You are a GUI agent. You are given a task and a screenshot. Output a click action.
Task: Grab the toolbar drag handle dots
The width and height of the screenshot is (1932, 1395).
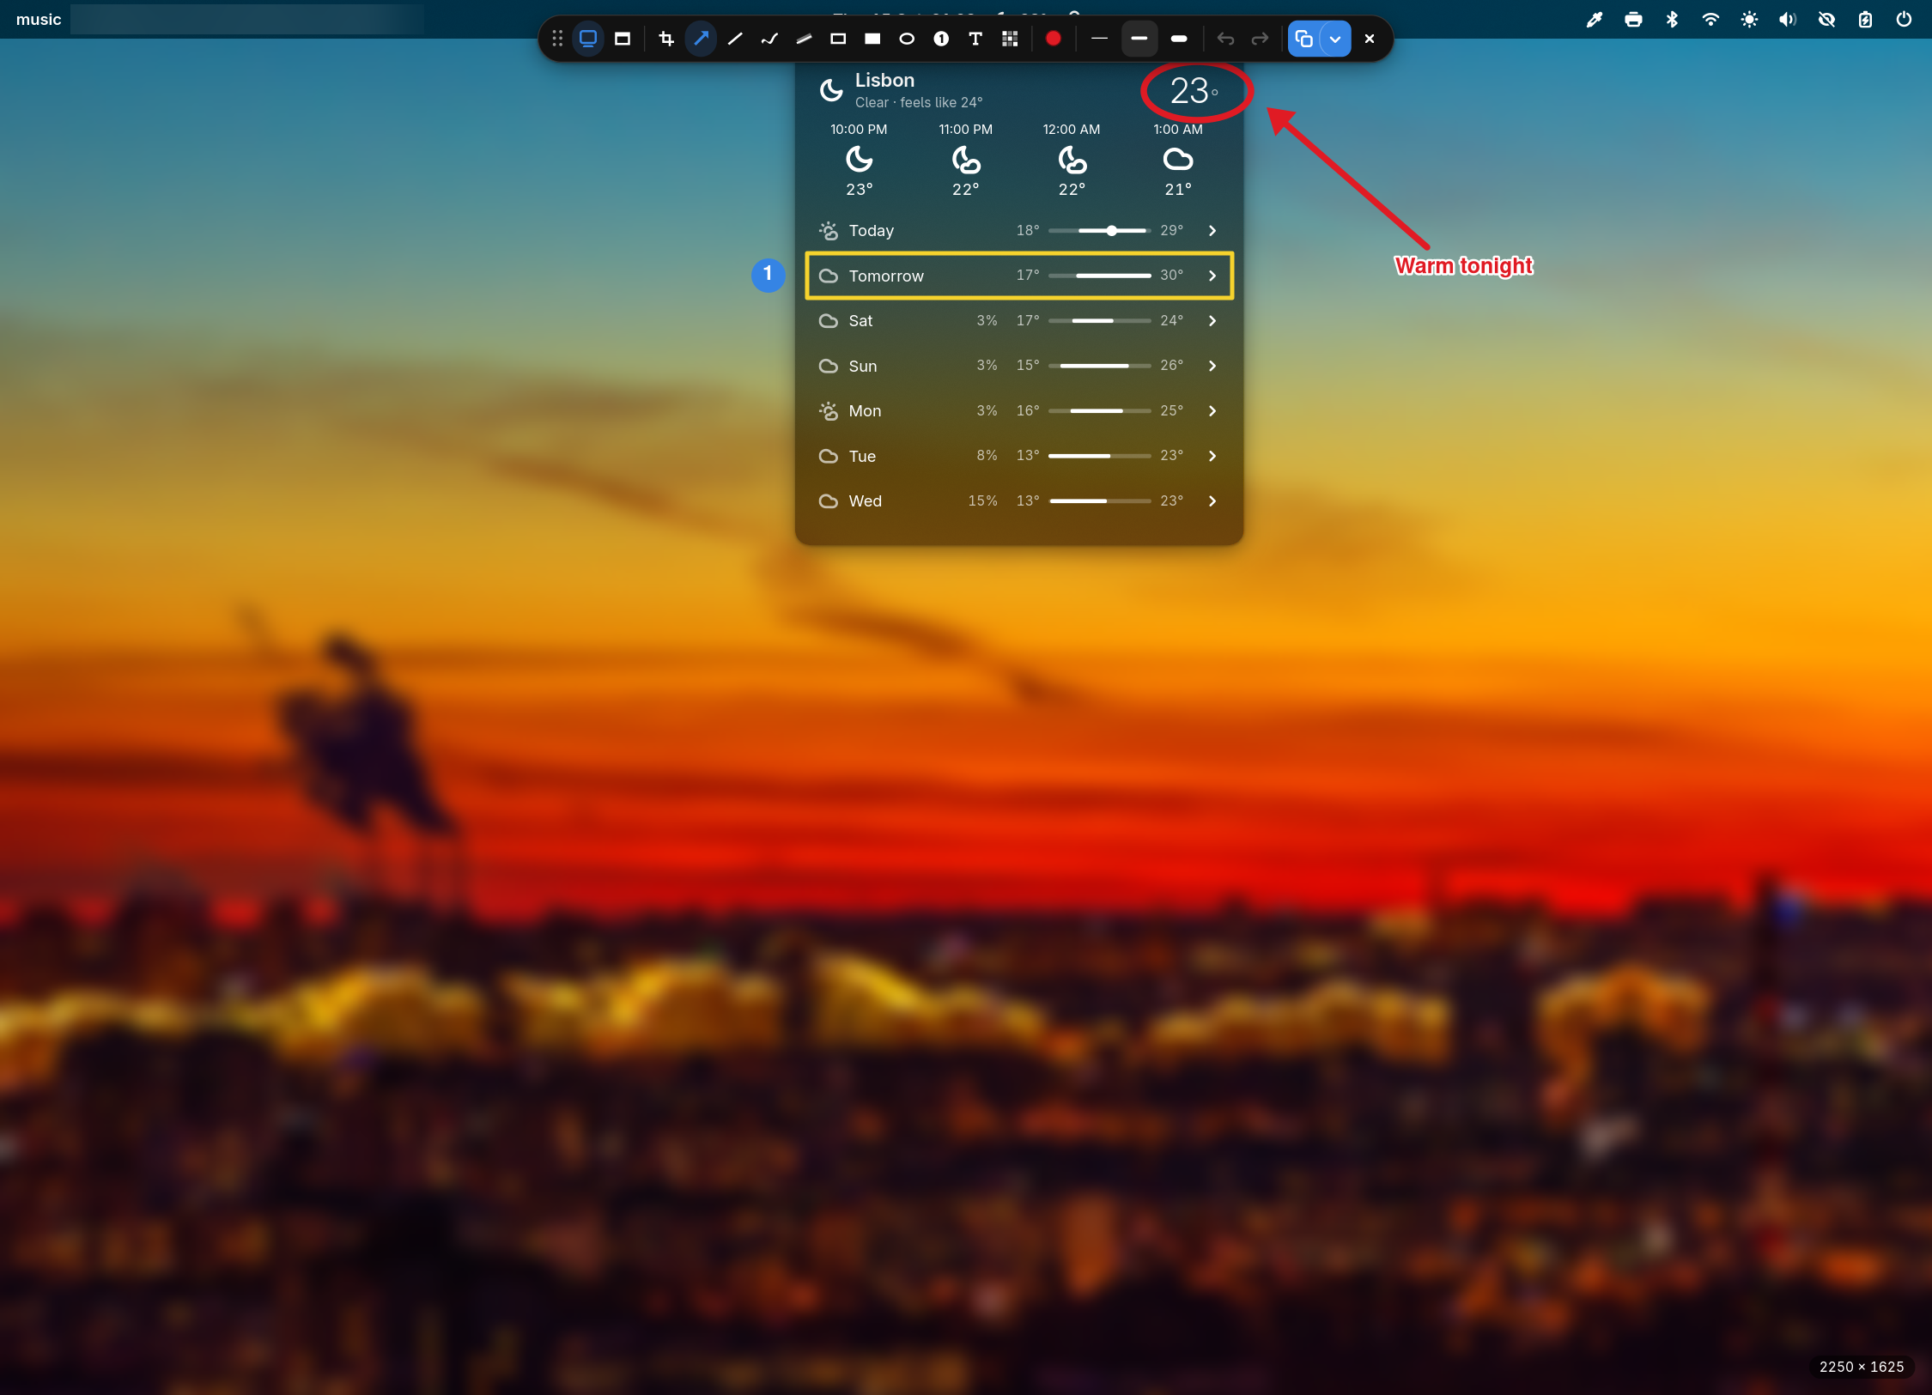[x=557, y=39]
